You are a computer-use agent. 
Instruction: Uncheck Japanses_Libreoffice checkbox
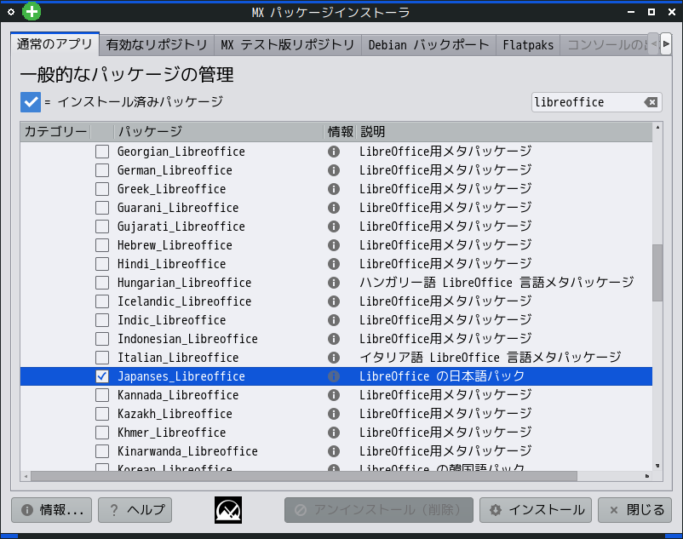102,376
